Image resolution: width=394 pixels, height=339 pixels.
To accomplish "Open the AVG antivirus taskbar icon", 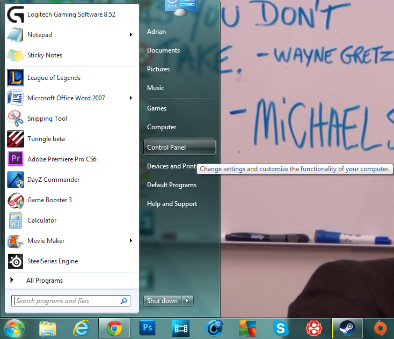I will pos(247,328).
